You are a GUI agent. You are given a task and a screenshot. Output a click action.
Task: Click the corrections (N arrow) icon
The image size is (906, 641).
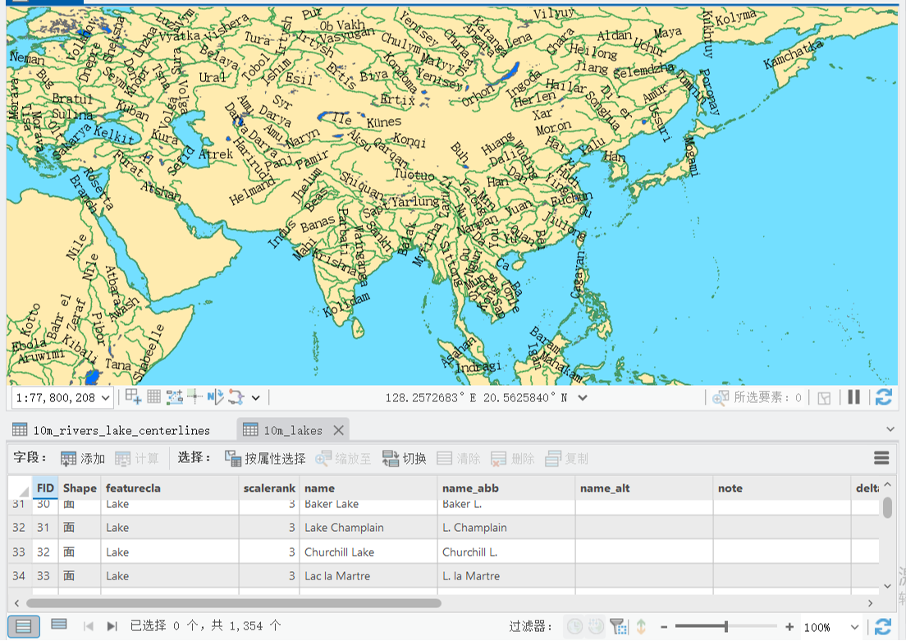215,397
